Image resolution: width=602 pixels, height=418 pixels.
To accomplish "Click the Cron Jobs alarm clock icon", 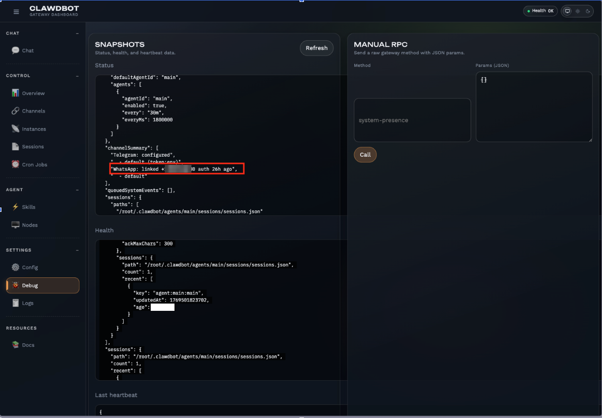I will click(16, 164).
